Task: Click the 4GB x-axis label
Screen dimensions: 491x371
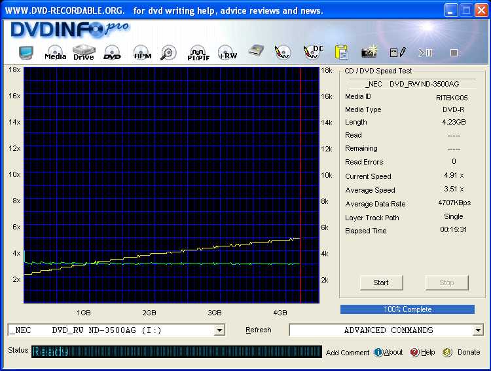Action: click(x=280, y=313)
